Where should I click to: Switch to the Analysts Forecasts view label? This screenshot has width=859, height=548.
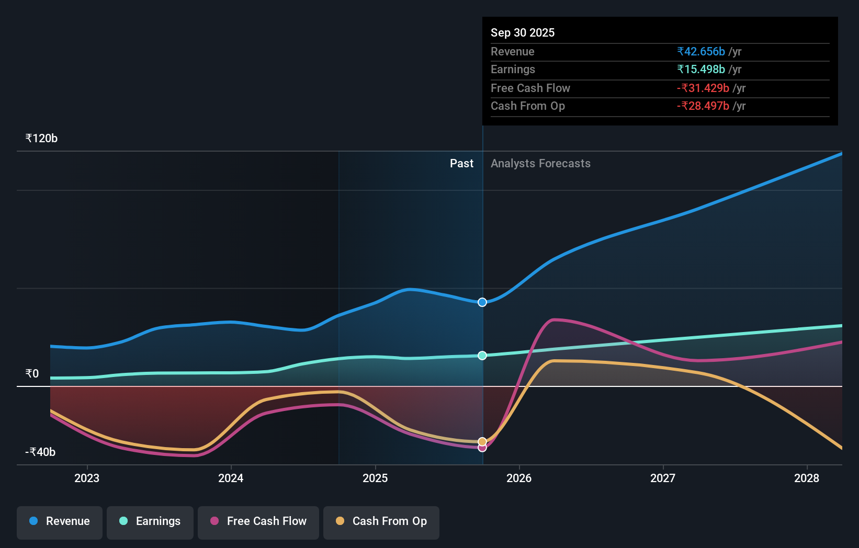(540, 163)
